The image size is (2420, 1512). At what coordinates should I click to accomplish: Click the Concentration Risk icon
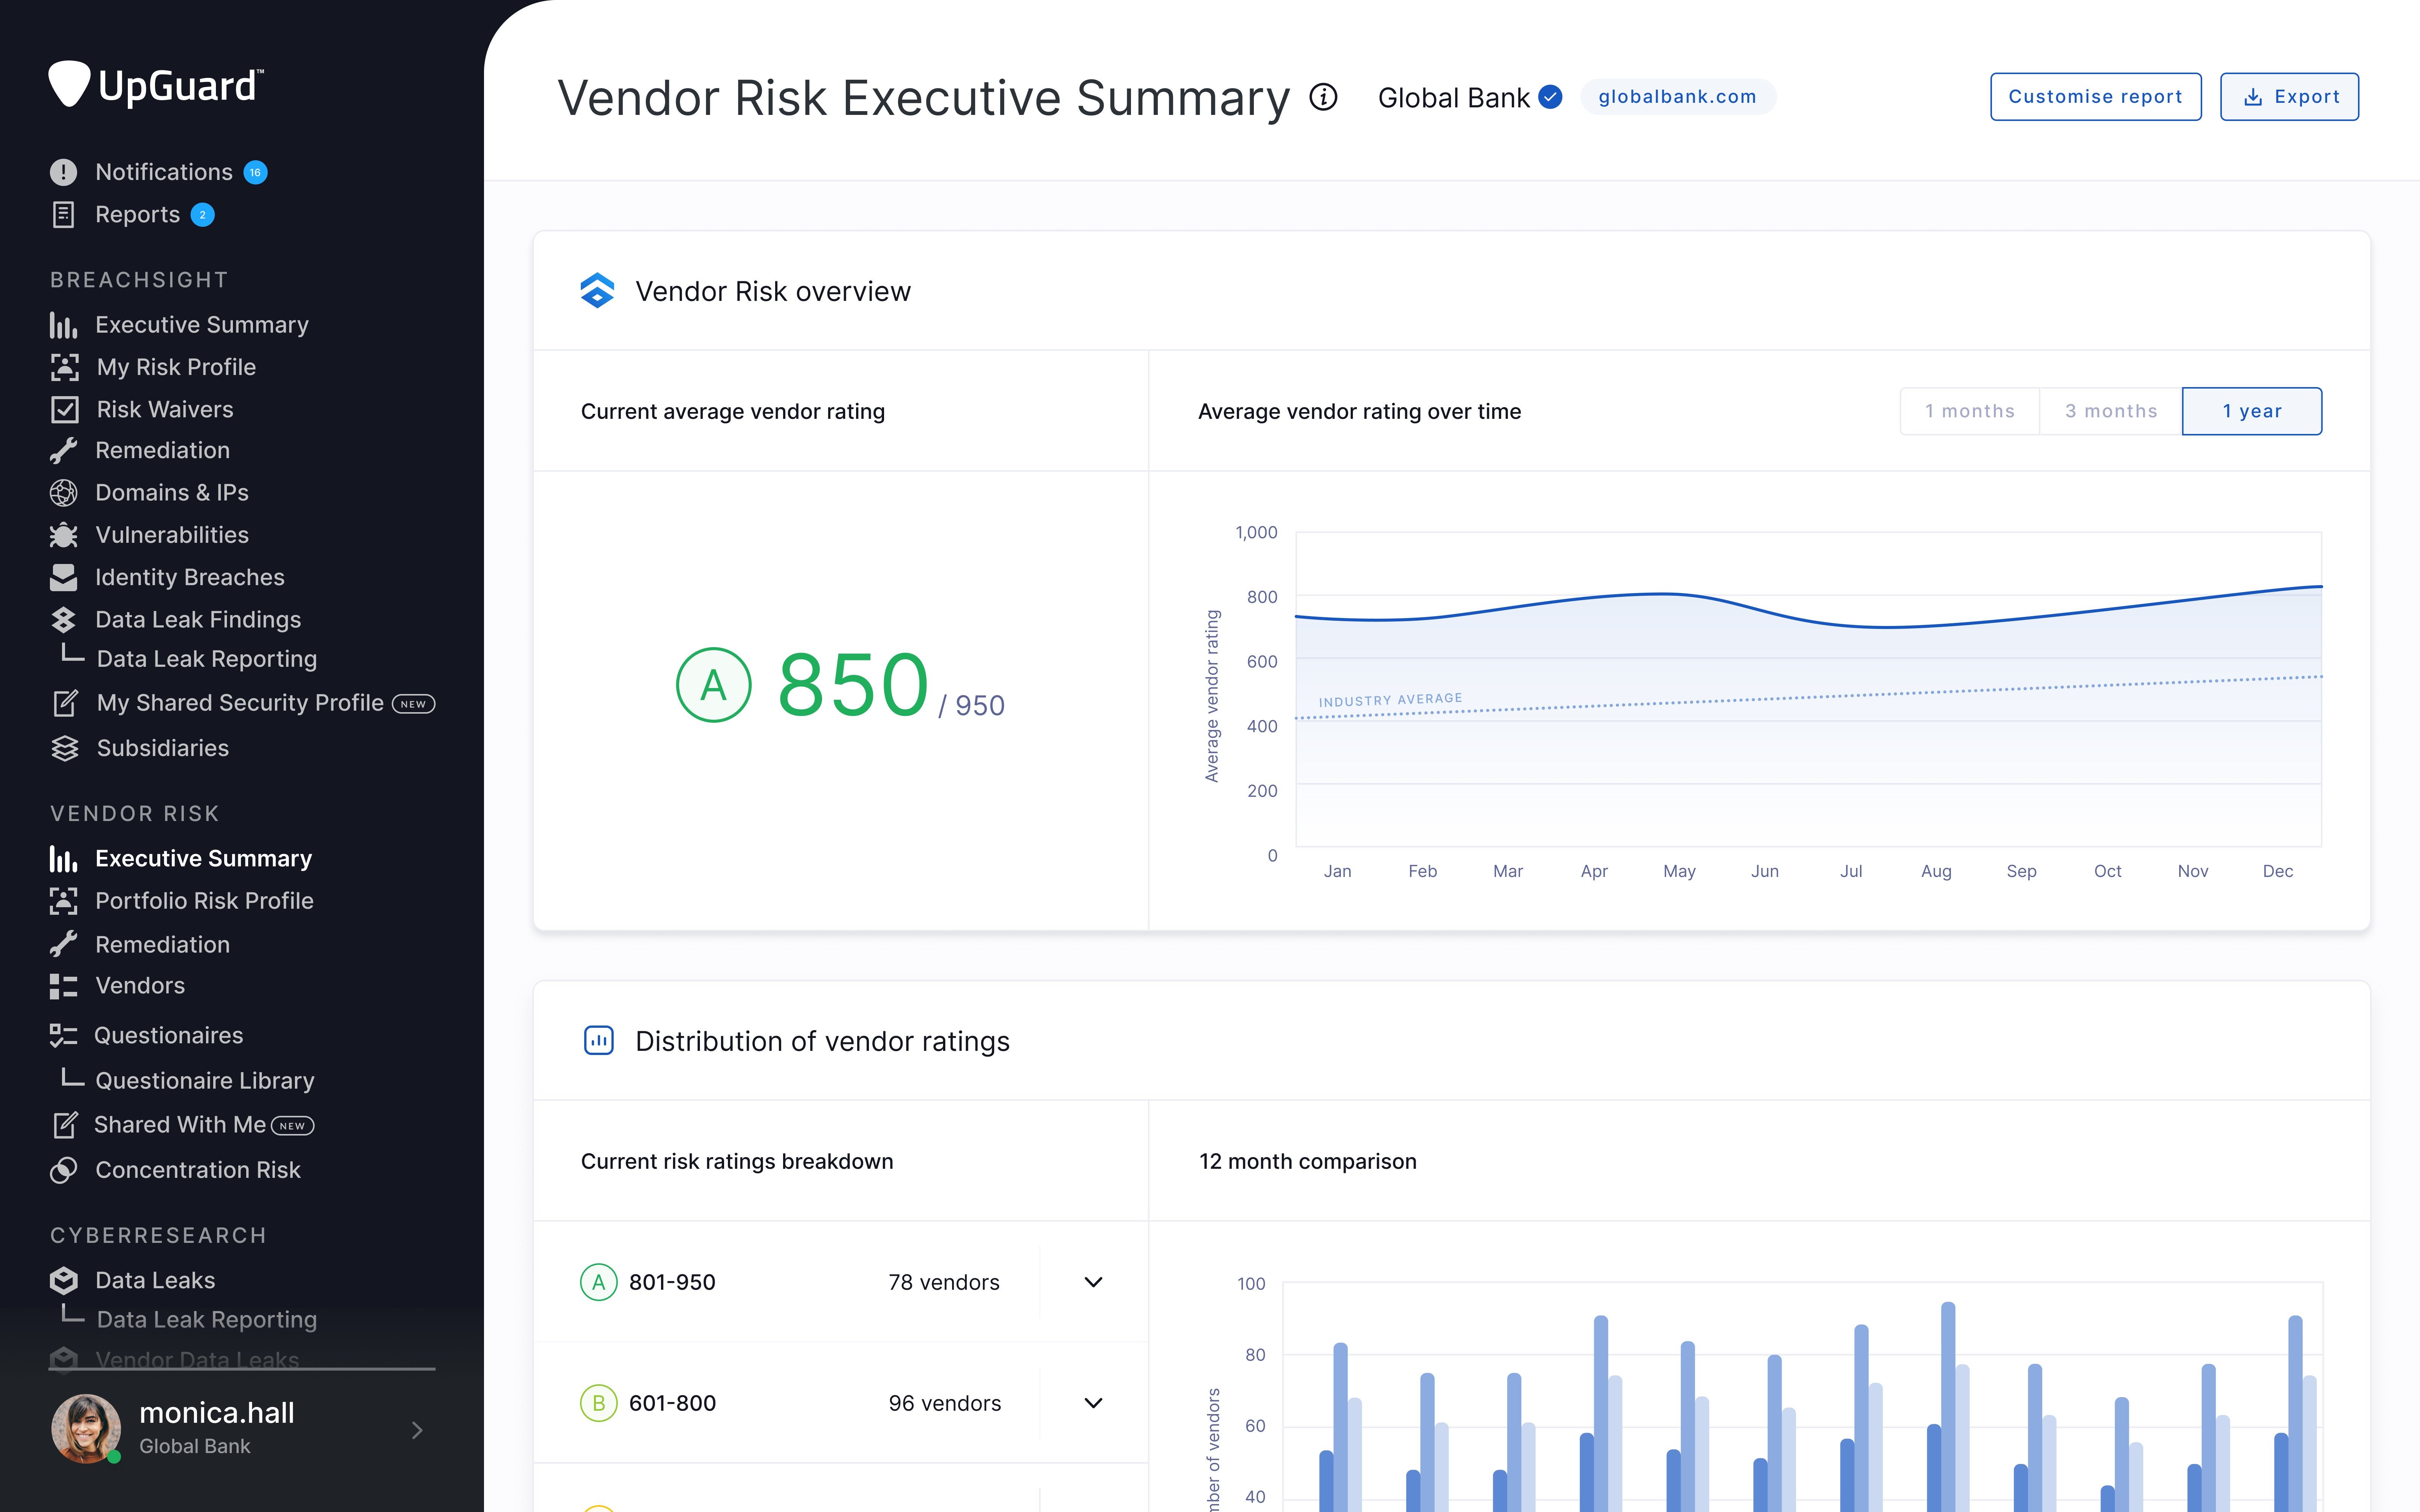[63, 1170]
